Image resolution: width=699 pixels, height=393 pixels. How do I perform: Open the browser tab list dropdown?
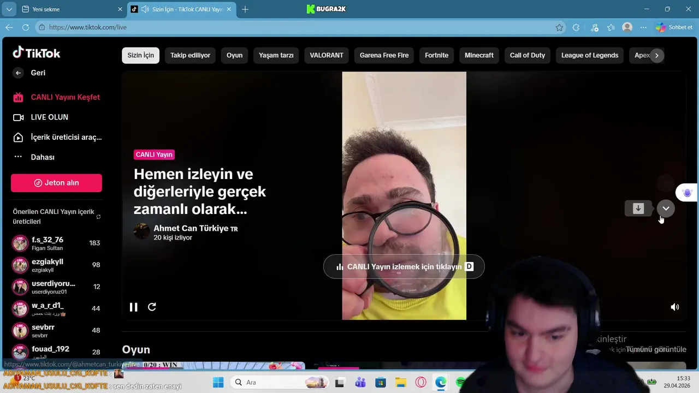pyautogui.click(x=9, y=9)
